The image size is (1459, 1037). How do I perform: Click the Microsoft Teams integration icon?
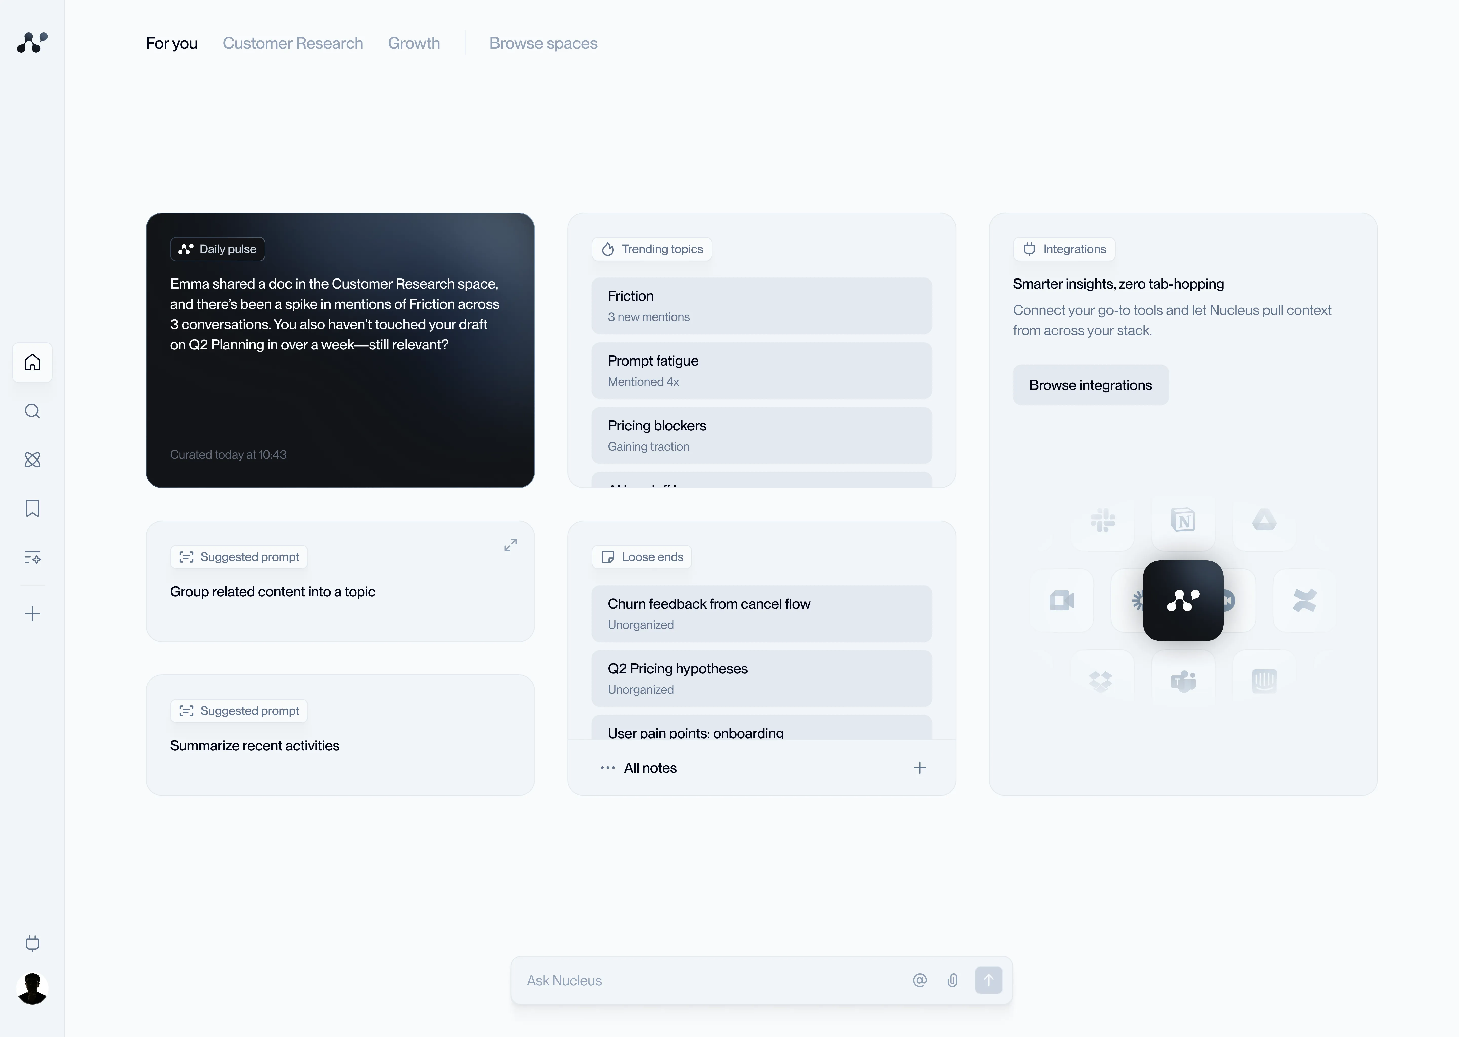1184,681
